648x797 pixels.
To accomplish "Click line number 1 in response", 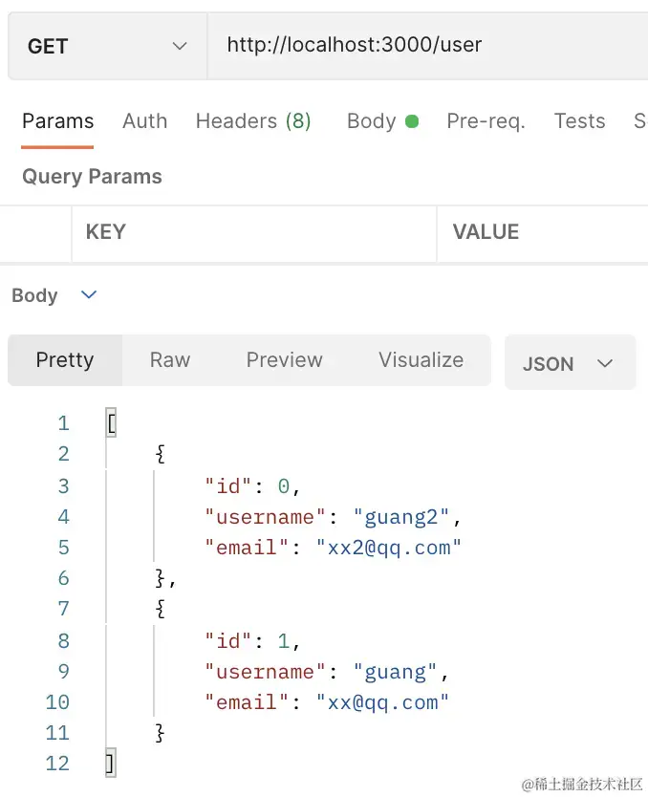I will click(x=63, y=423).
